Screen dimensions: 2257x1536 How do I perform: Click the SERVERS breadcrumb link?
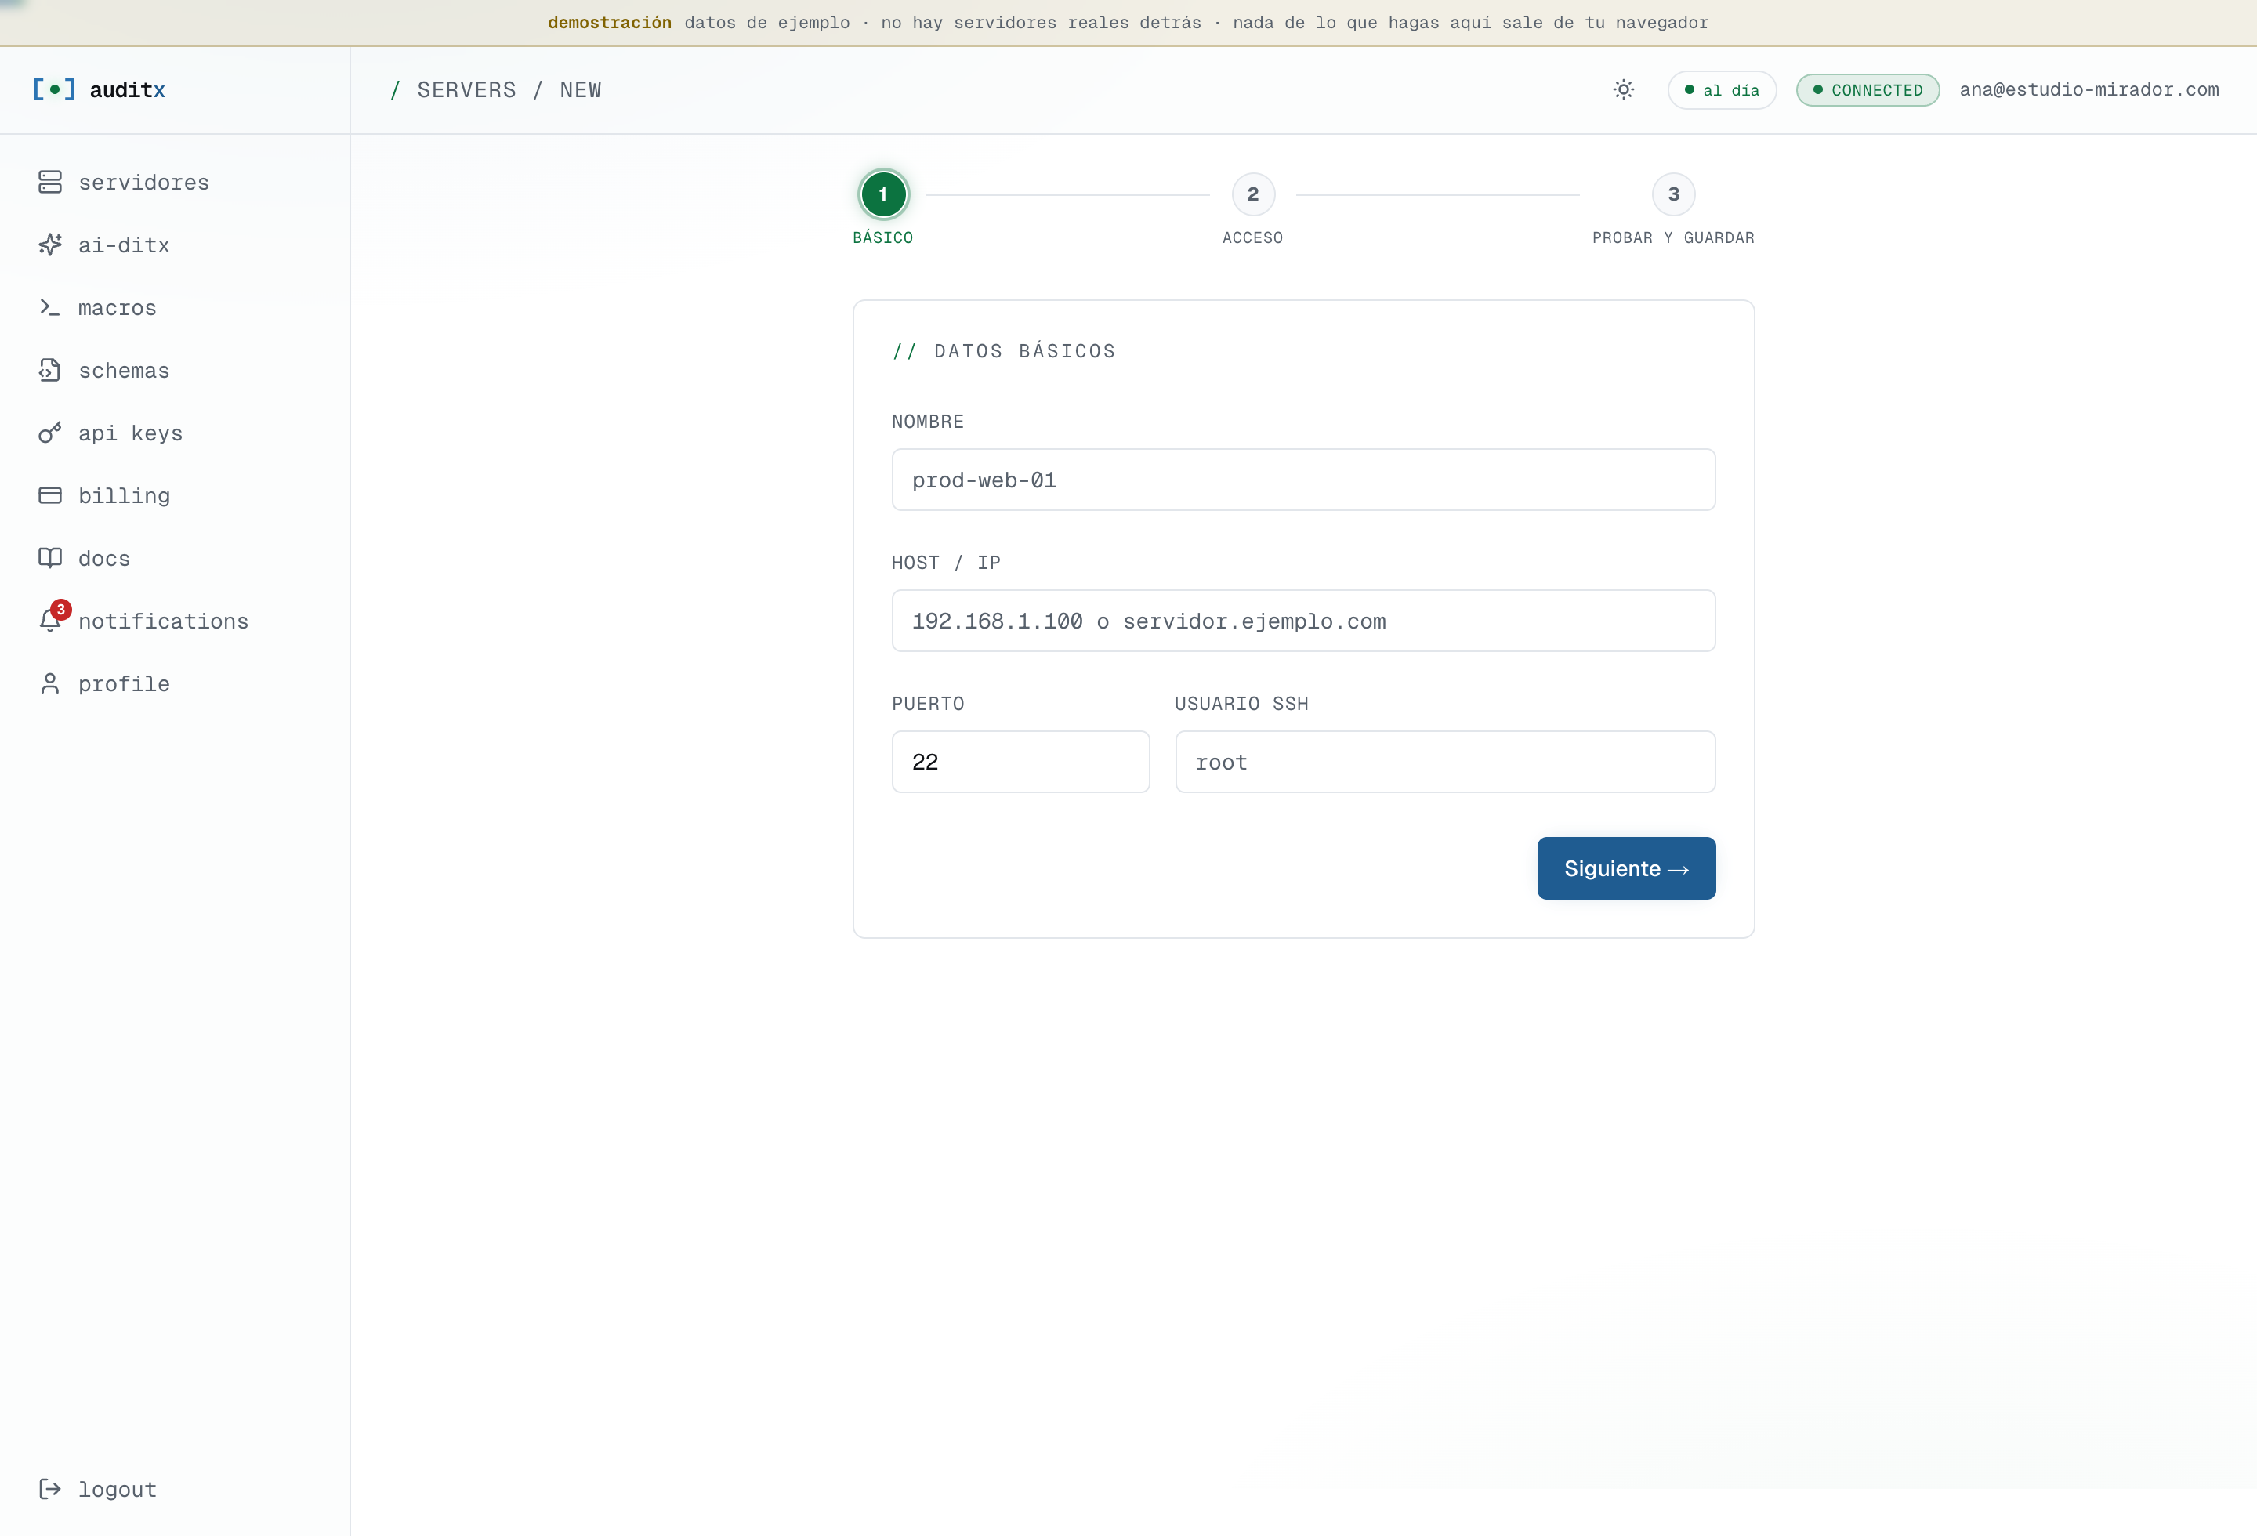click(x=466, y=90)
